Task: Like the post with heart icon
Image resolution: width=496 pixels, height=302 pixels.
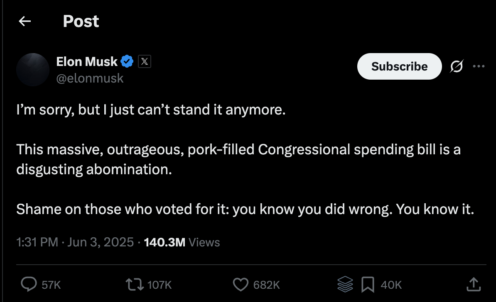Action: pos(241,284)
